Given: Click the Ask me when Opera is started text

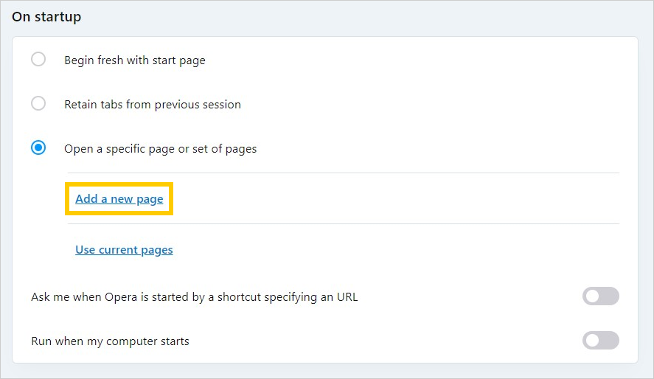Looking at the screenshot, I should [194, 297].
